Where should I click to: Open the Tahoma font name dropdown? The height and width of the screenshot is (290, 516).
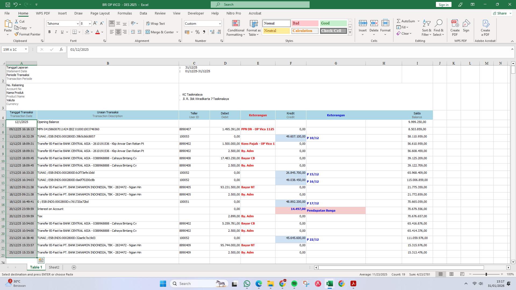tap(77, 24)
